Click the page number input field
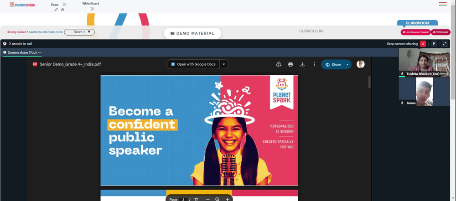Viewport: 456px width, 201px height. pyautogui.click(x=183, y=199)
